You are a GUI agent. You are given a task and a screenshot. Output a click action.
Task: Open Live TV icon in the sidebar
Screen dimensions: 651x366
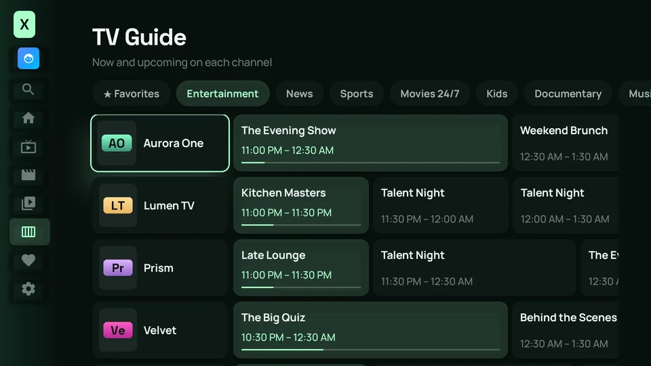point(28,146)
